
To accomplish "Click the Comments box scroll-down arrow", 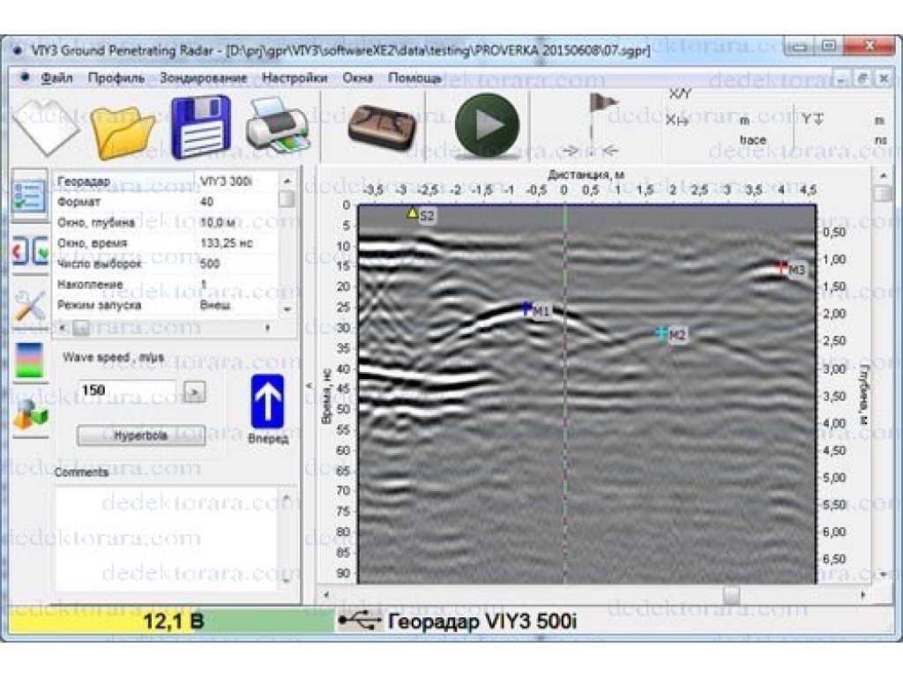I will 287,582.
